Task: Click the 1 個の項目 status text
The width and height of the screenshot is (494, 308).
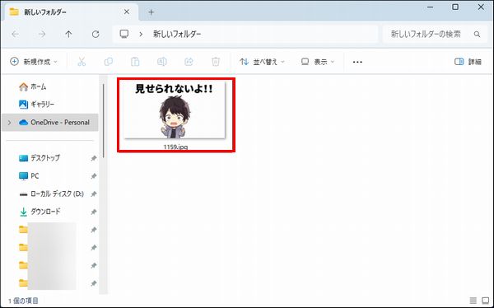Action: pos(23,301)
